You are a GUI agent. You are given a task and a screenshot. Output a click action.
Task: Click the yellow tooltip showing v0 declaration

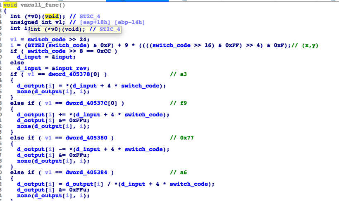point(75,29)
